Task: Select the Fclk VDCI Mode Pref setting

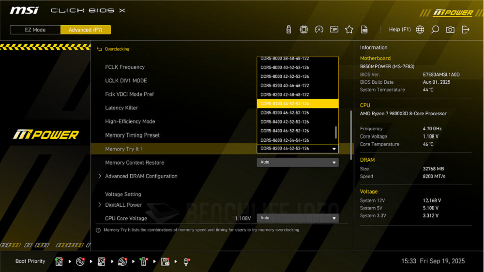Action: (129, 94)
